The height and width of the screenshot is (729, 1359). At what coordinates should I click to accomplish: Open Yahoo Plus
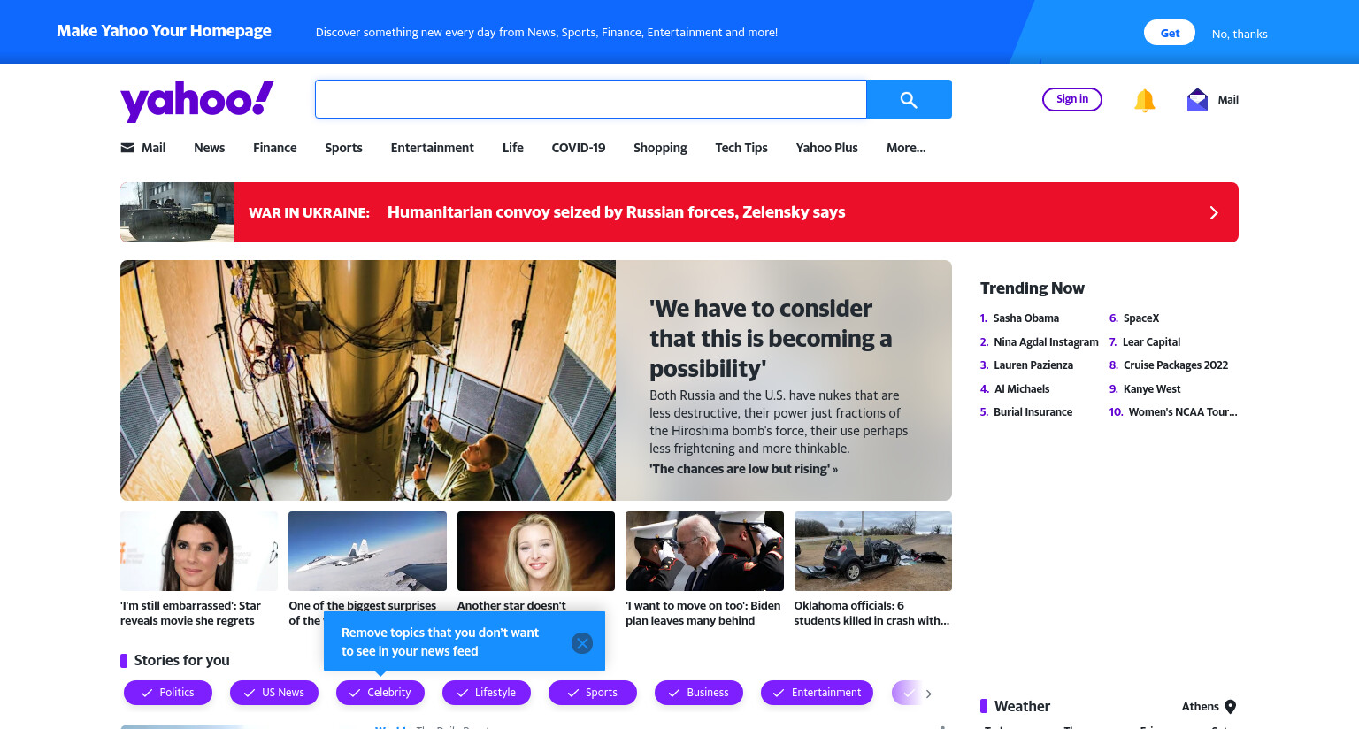pos(827,148)
